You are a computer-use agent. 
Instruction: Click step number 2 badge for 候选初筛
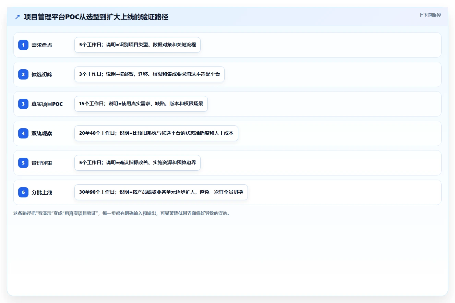(x=23, y=74)
